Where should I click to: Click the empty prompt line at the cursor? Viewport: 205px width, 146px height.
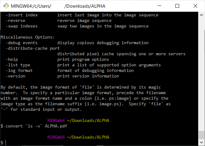tap(6, 143)
